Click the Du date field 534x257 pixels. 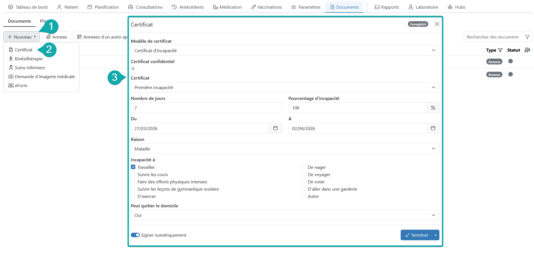click(200, 128)
